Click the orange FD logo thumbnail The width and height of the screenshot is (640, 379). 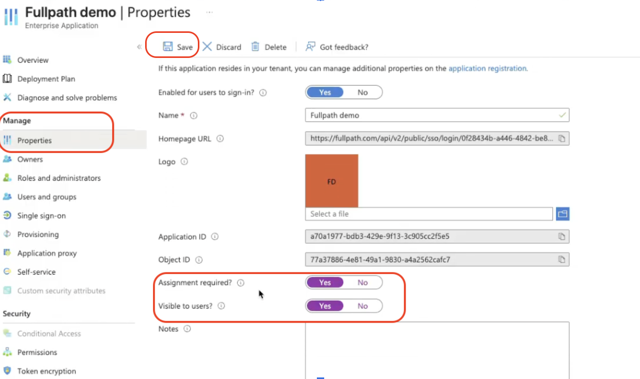click(x=331, y=181)
